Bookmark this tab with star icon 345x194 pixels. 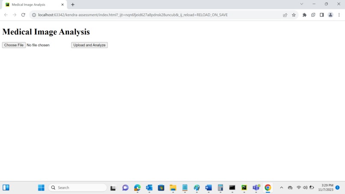[294, 15]
